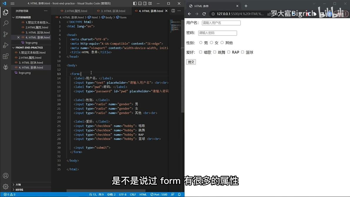The height and width of the screenshot is (197, 350).
Task: Close the HTML 表单 browser tab
Action: tap(237, 6)
